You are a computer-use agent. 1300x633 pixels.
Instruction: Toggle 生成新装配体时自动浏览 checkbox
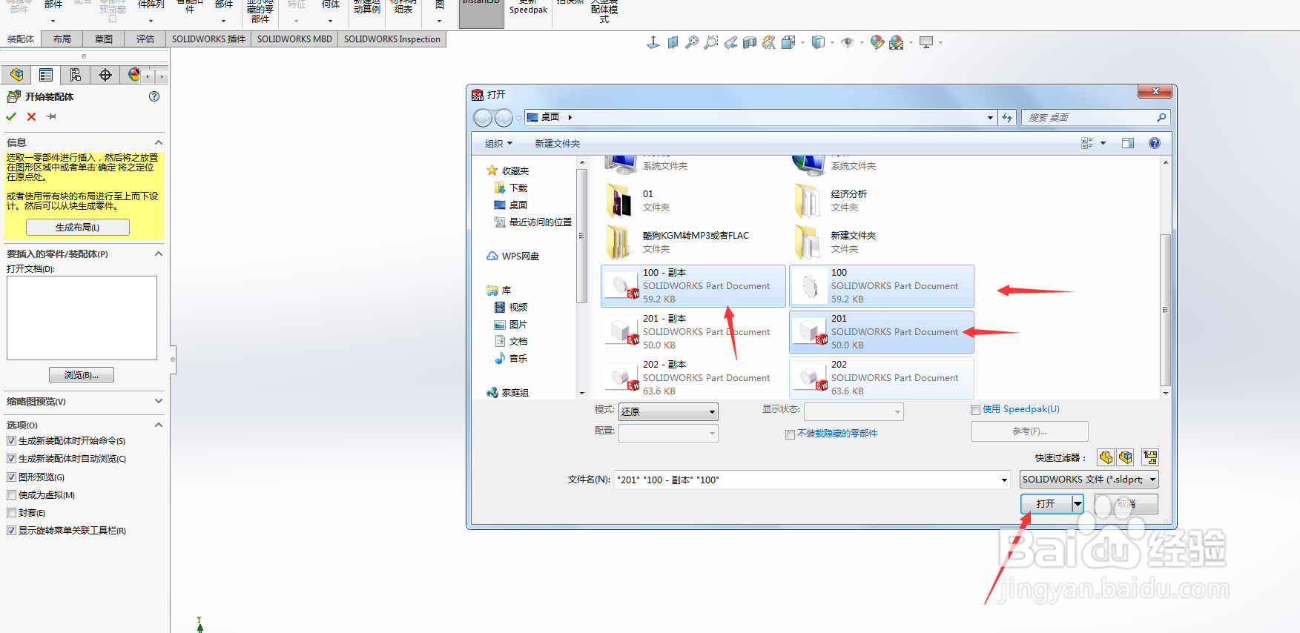(11, 459)
